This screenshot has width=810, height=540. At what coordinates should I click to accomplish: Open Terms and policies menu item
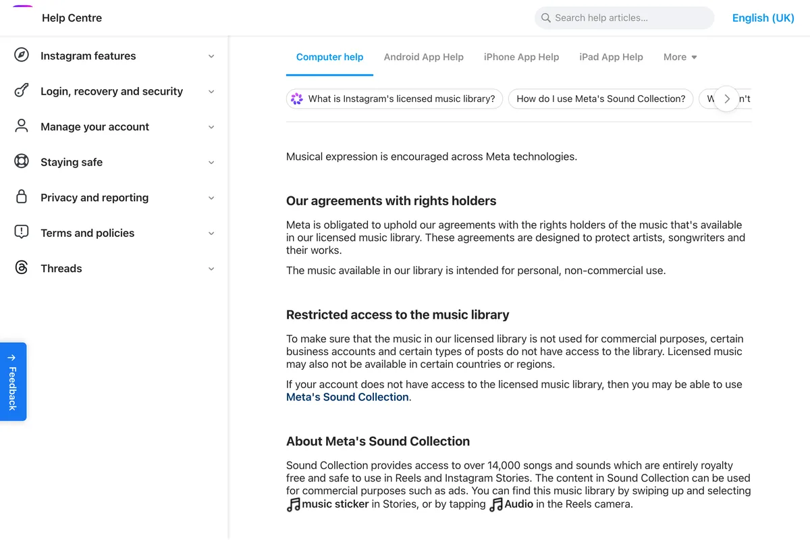click(114, 233)
